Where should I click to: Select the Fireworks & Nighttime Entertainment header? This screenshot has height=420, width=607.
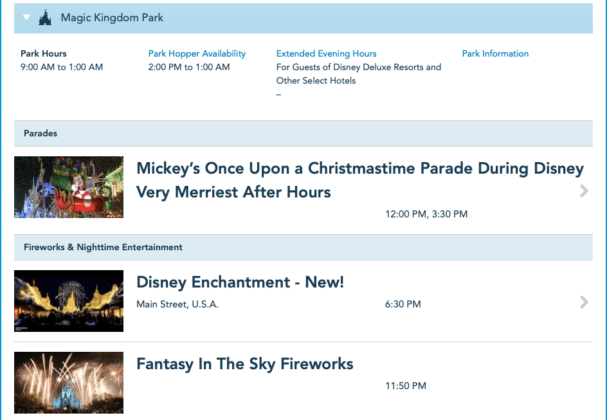(103, 247)
